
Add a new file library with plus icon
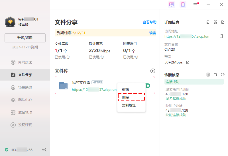(x=153, y=71)
